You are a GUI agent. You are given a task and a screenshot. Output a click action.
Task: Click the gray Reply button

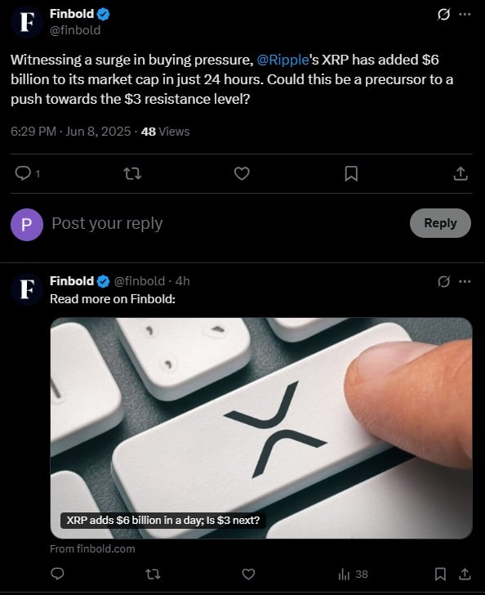pyautogui.click(x=440, y=223)
